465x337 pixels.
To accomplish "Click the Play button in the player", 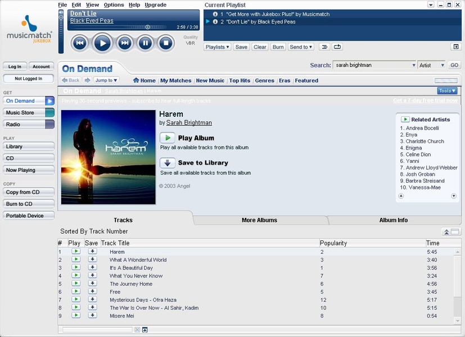I will point(102,43).
